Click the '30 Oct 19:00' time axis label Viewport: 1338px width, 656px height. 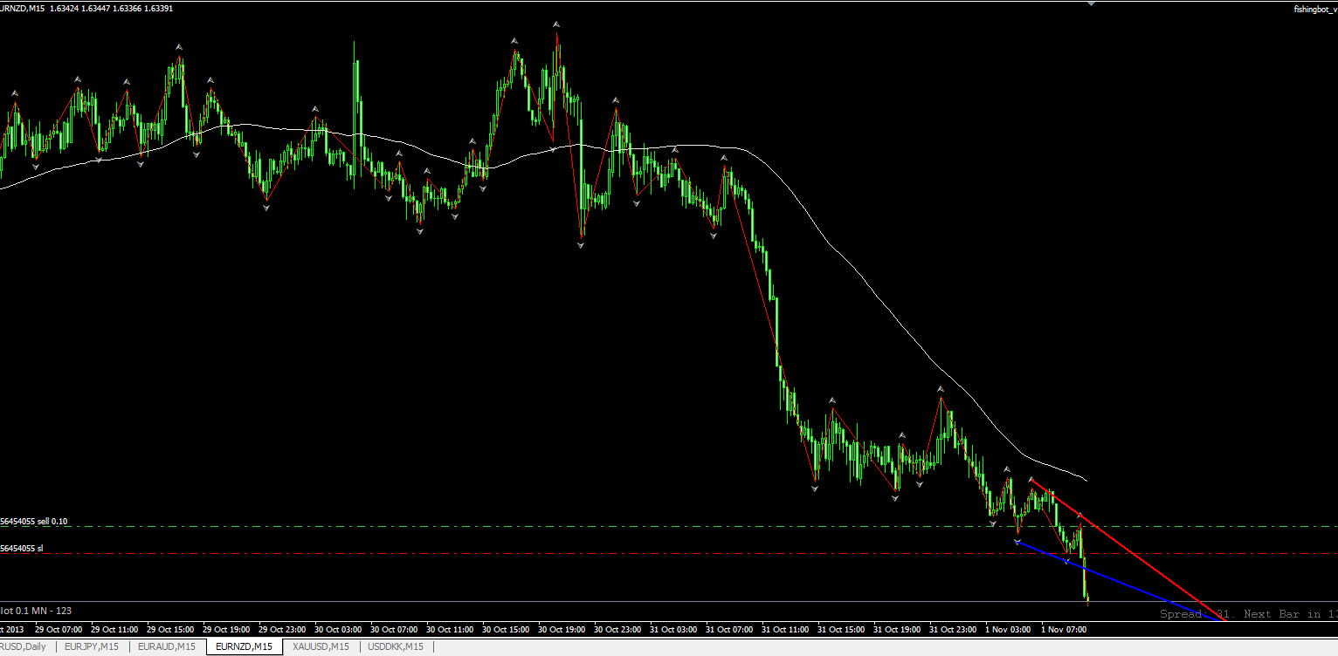click(x=562, y=628)
